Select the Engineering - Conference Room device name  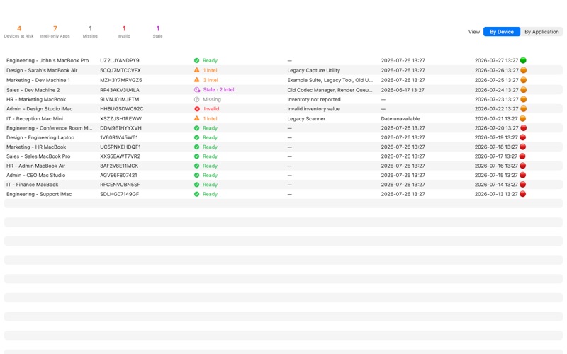click(x=49, y=128)
